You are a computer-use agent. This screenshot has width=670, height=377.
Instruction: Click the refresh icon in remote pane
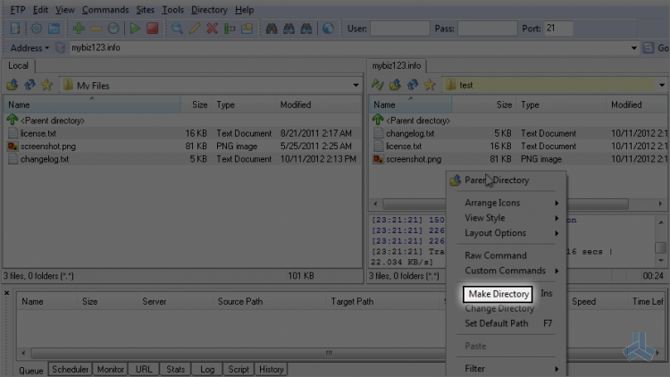[x=413, y=85]
